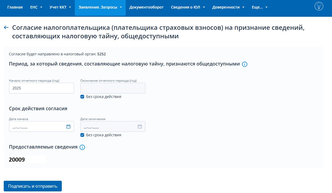
Task: Click the tax authority code 5252
Action: click(101, 54)
